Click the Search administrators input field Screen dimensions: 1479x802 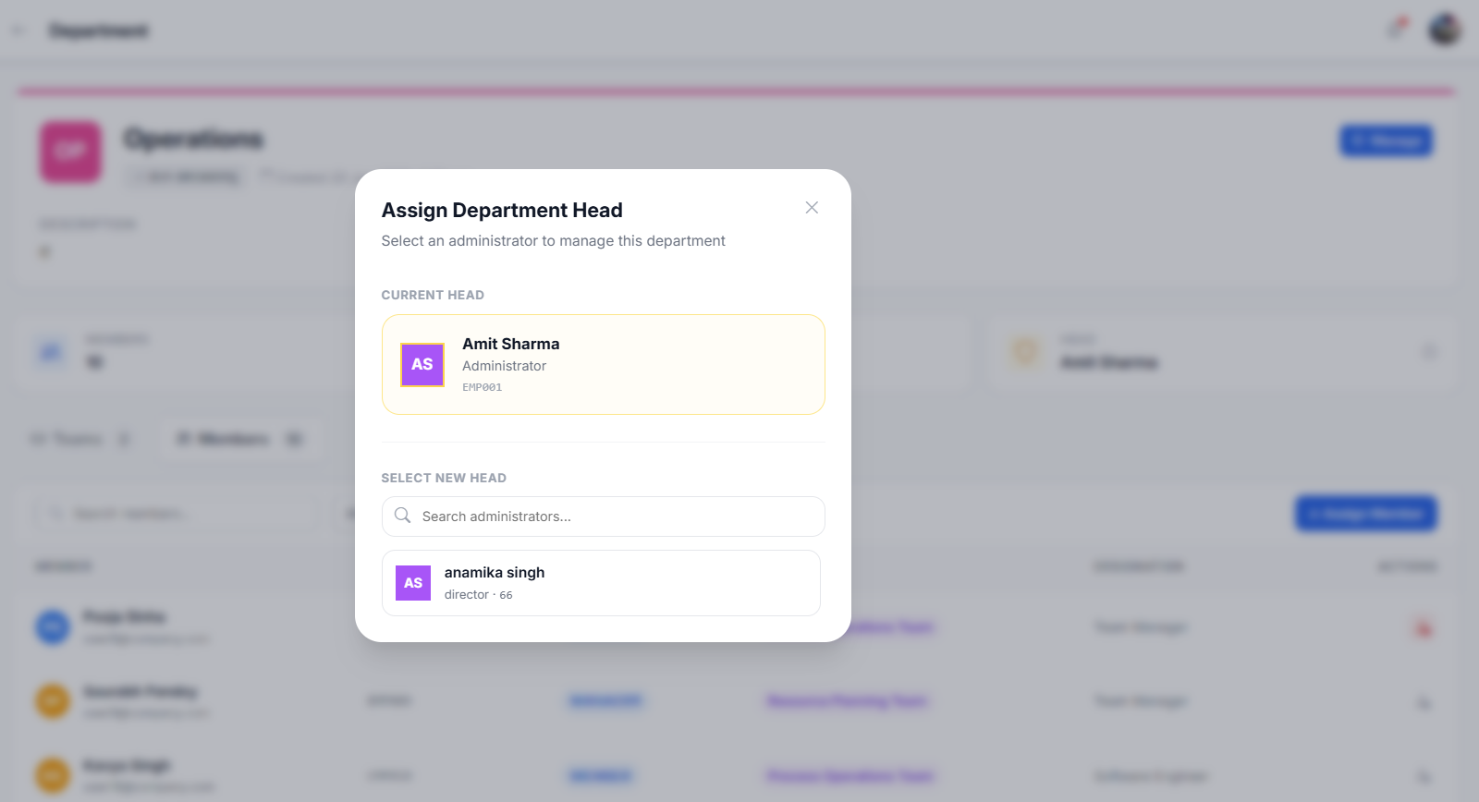pyautogui.click(x=603, y=516)
